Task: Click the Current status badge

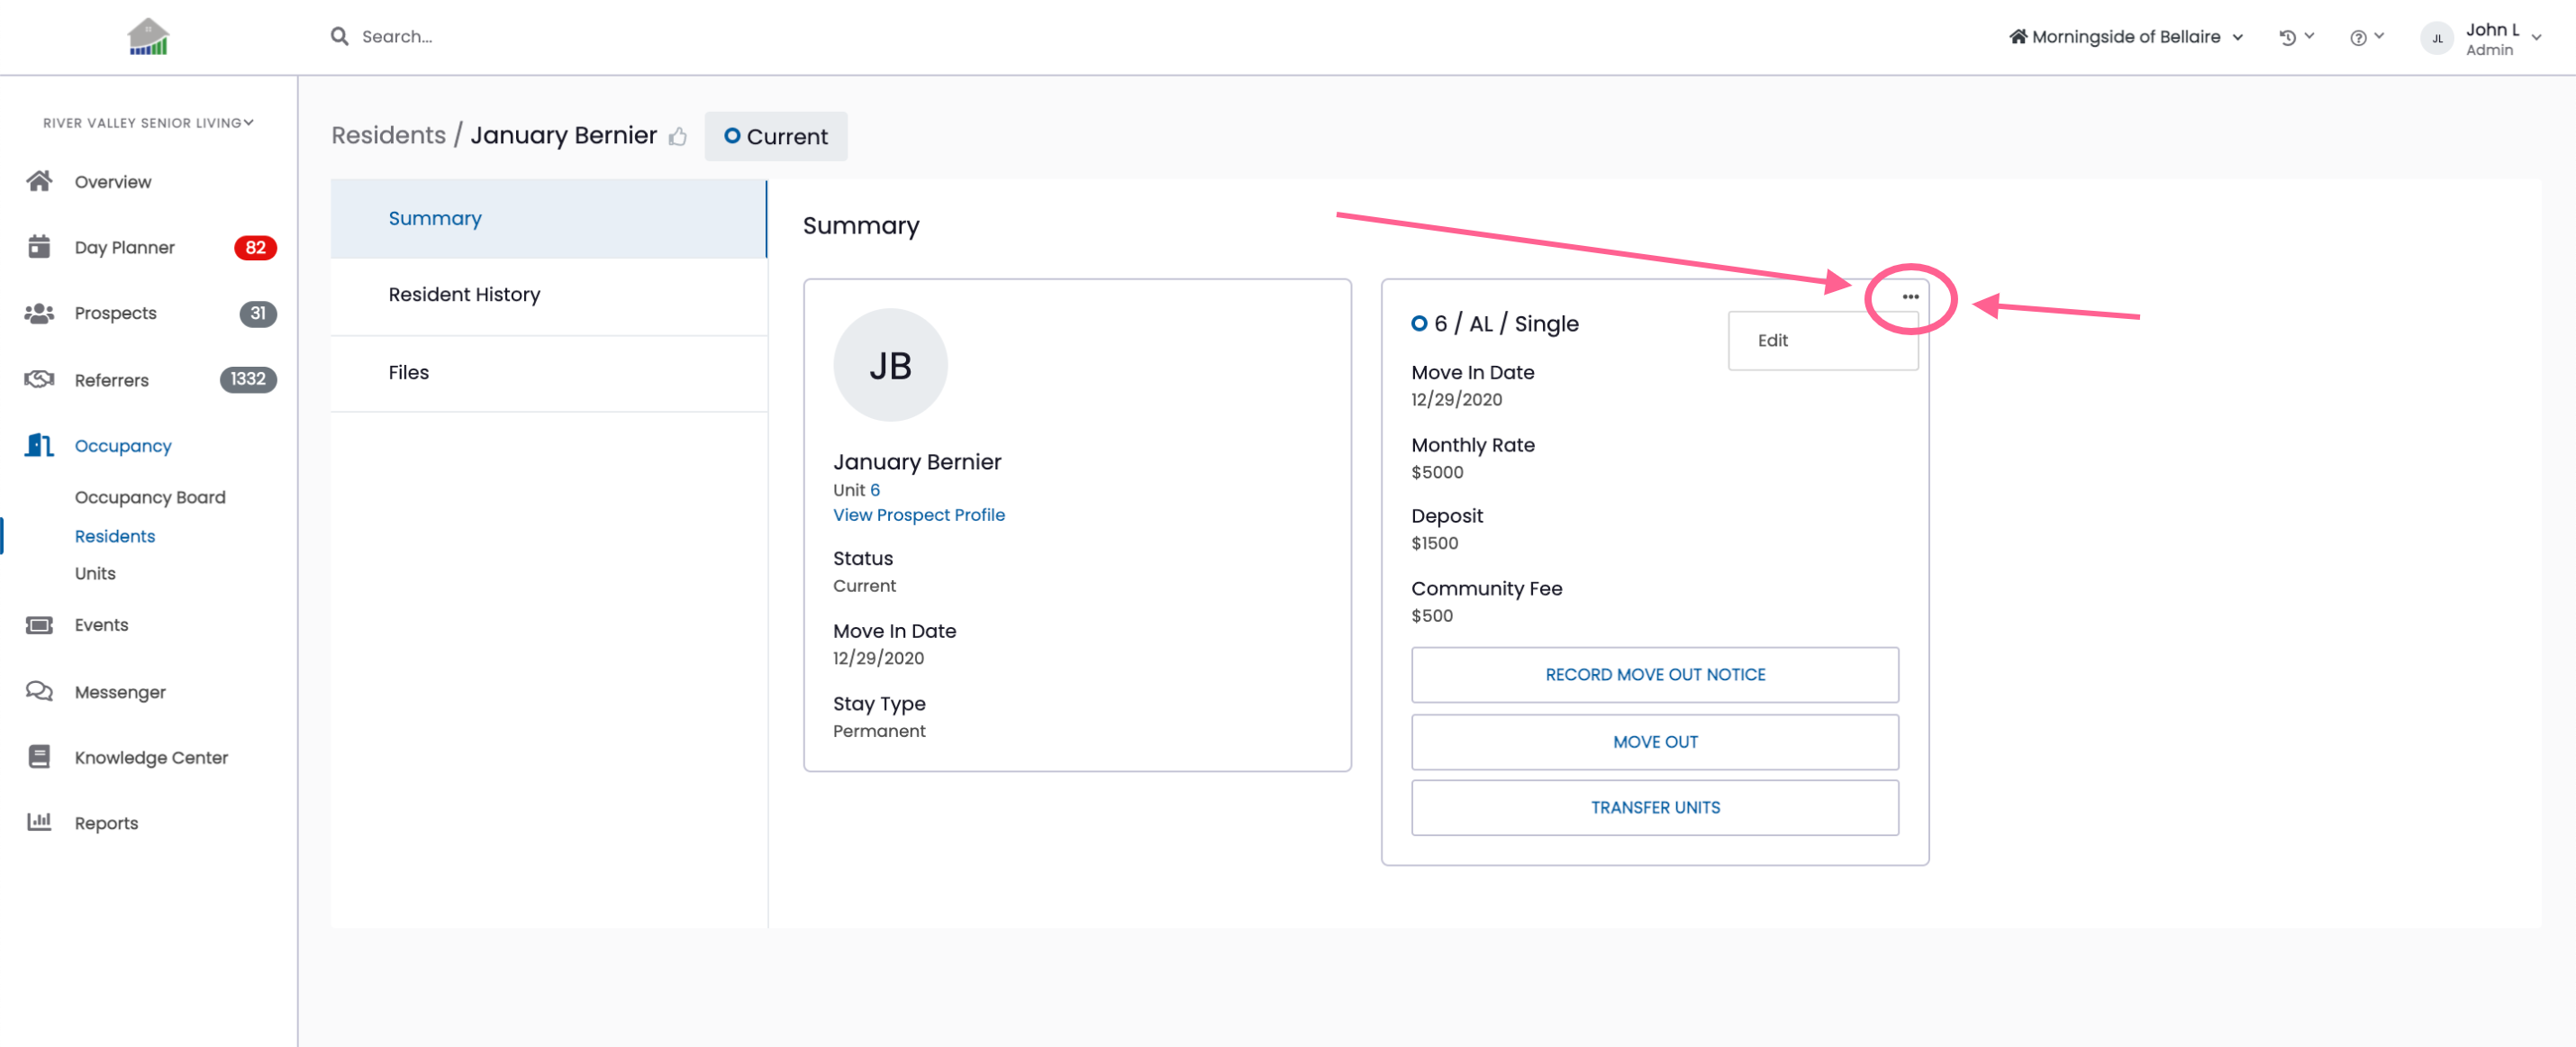Action: coord(775,136)
